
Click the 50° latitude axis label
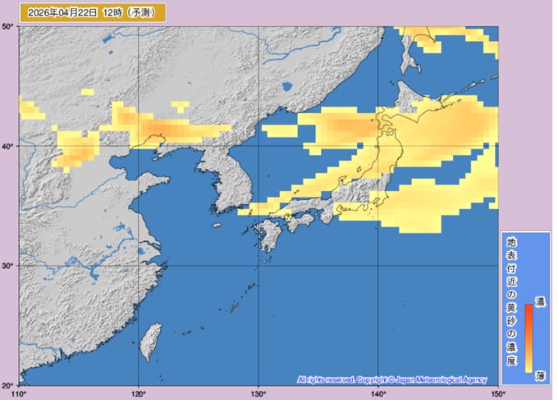click(x=7, y=27)
